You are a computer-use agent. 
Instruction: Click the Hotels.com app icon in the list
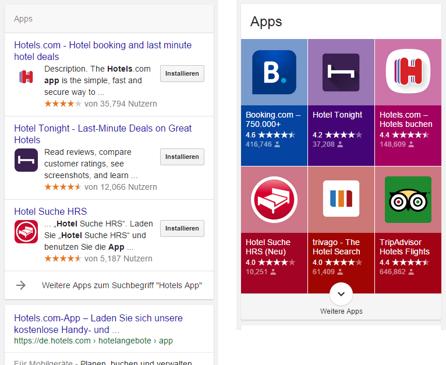[26, 77]
